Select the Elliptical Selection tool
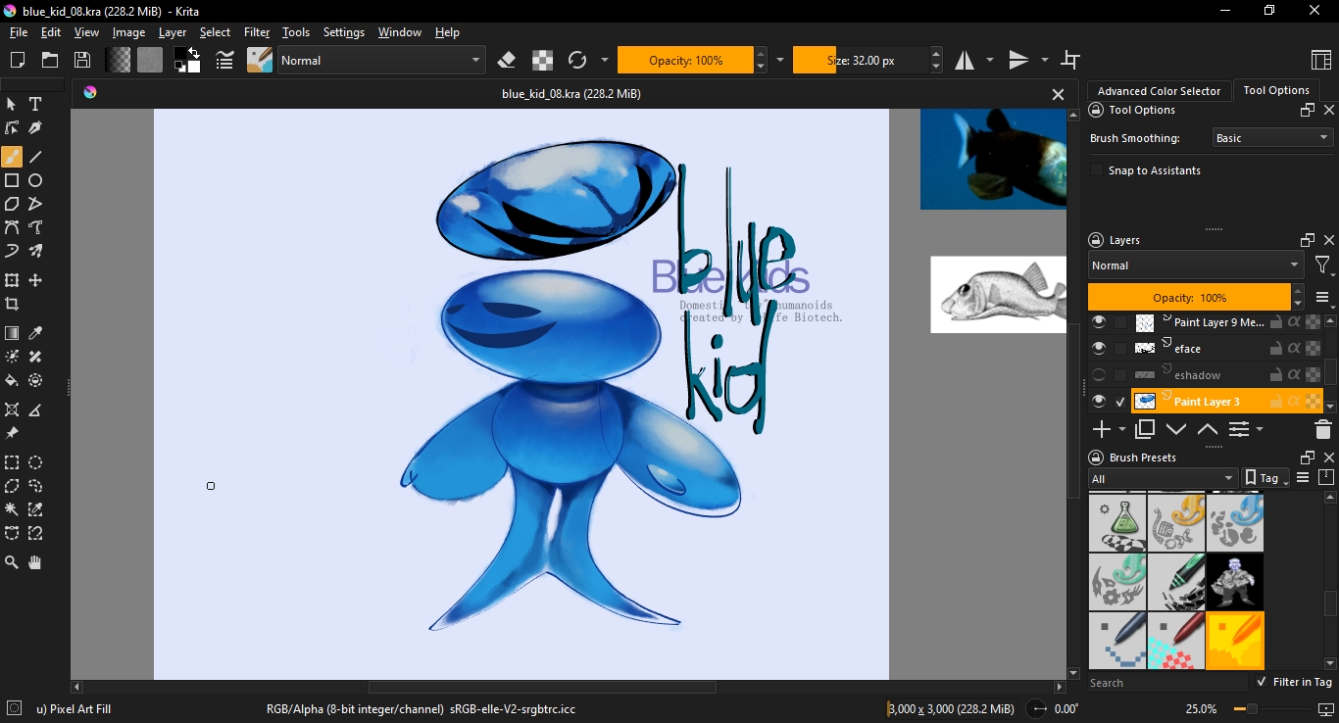Viewport: 1339px width, 723px height. [35, 462]
